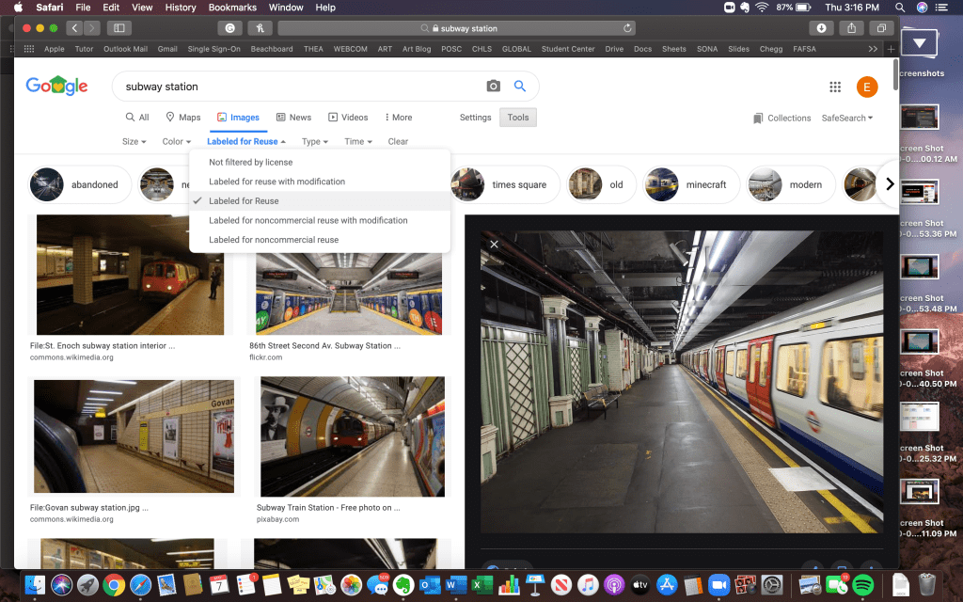Click the Clear filters link
Screen dimensions: 963x602
click(398, 142)
